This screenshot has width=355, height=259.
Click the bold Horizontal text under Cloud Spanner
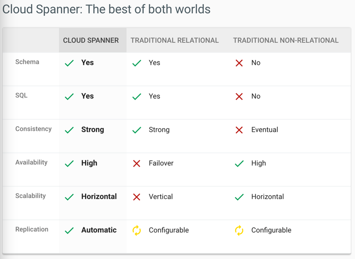(x=99, y=197)
